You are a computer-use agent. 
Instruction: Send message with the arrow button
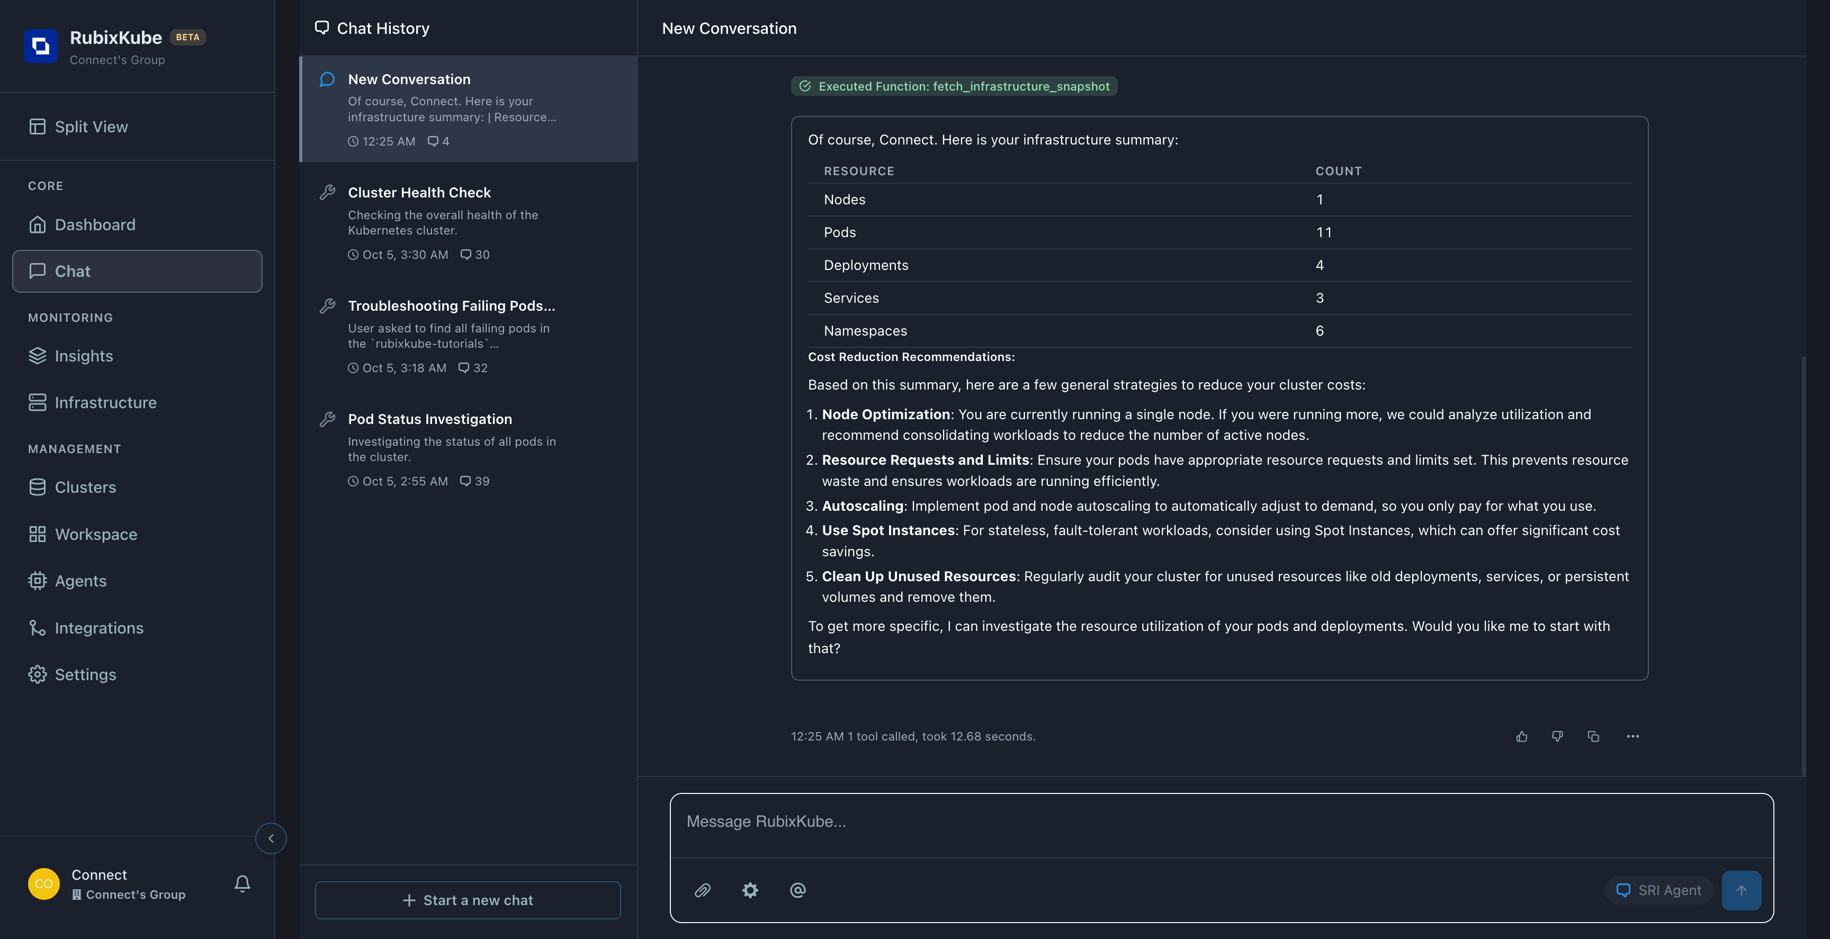click(x=1741, y=890)
